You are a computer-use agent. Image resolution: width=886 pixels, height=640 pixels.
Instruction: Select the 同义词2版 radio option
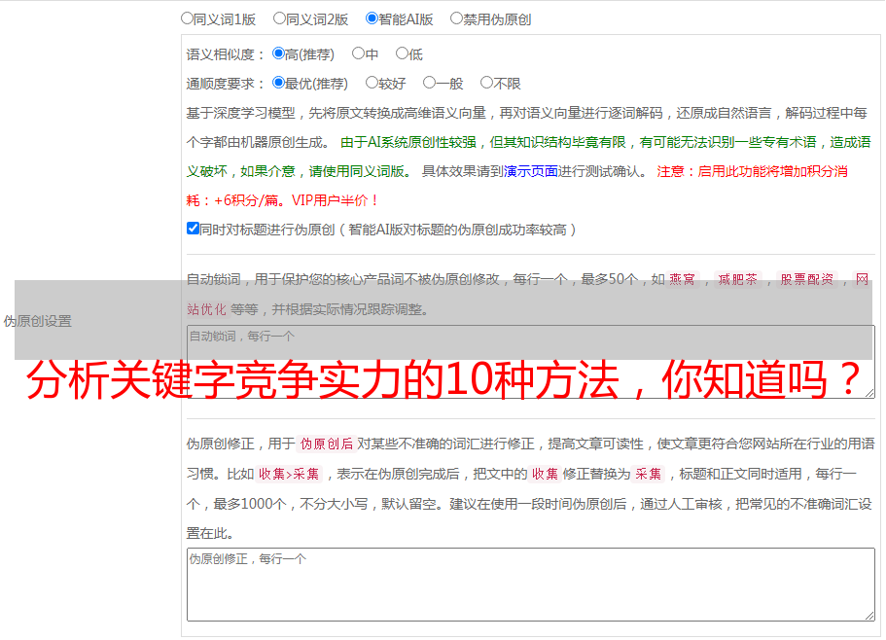click(x=279, y=18)
